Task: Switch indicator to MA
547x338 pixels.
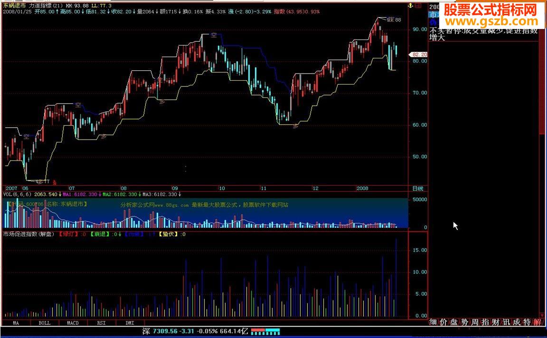Action: 16,323
